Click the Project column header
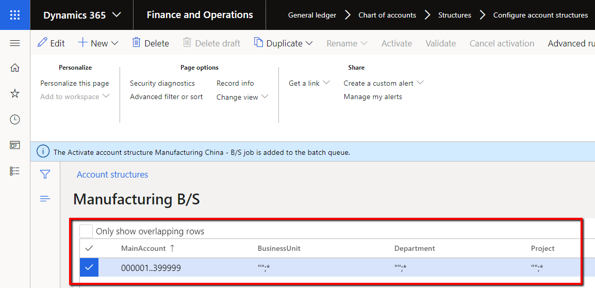The image size is (595, 288). 542,248
